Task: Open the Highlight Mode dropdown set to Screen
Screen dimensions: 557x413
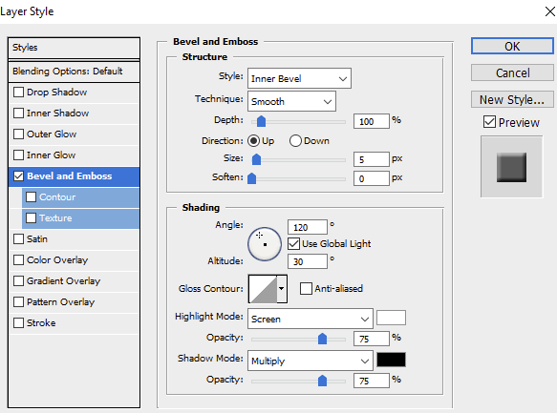Action: tap(311, 319)
